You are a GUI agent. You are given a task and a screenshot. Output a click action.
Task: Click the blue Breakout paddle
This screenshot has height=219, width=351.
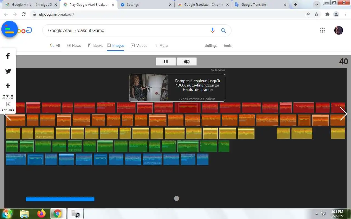click(60, 199)
